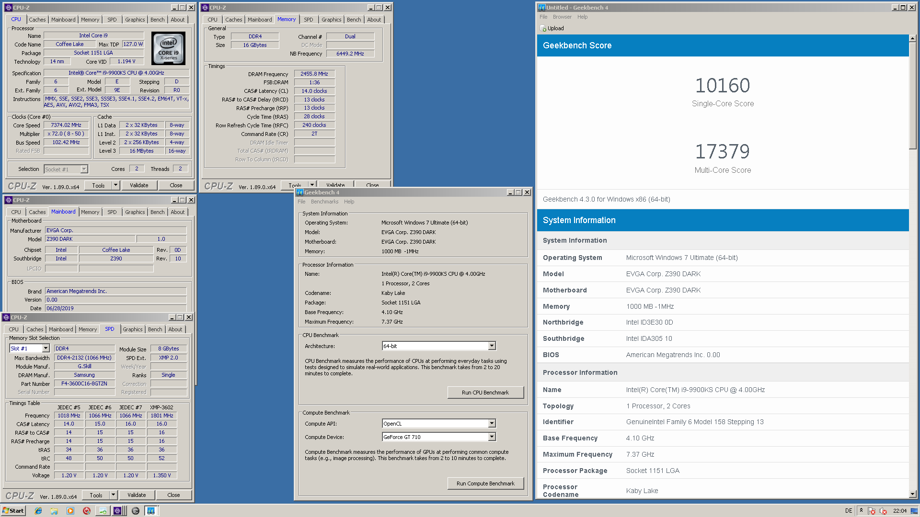Click the CPU-Z title icon in CPU window

pos(8,8)
